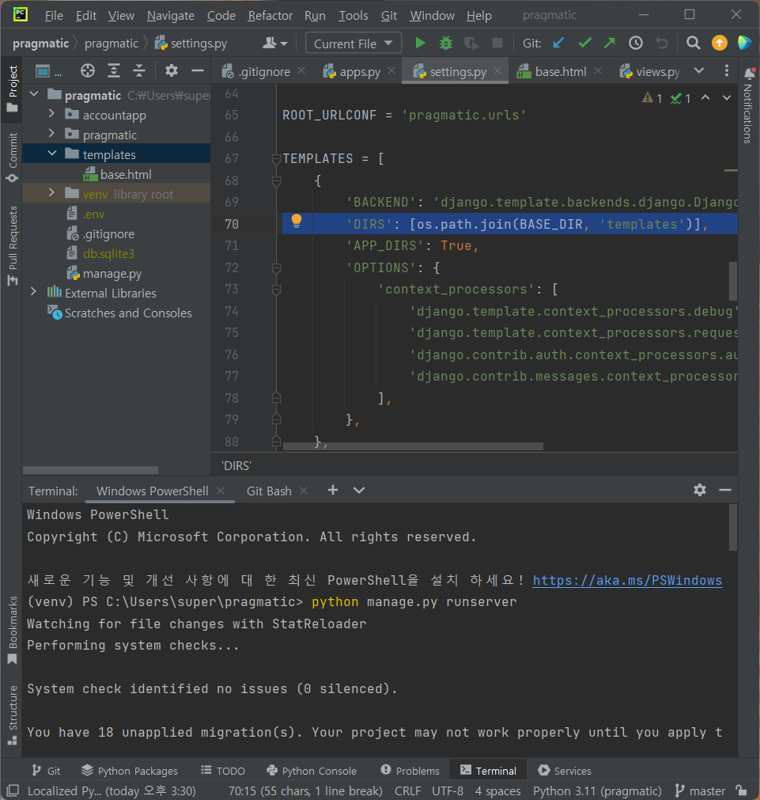Click the Search Everywhere magnifier
Screen dimensions: 760x800
pos(693,44)
